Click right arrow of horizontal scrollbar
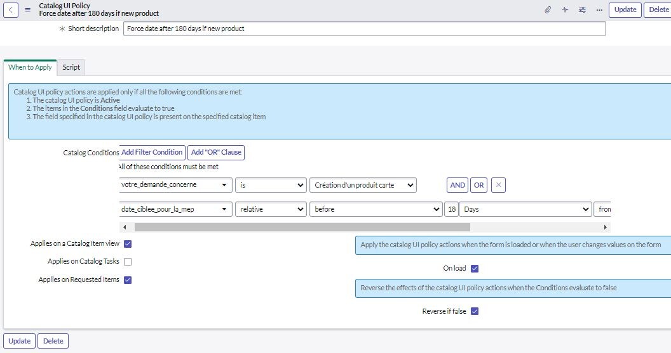Screen dimensions: 671x353 pos(606,227)
